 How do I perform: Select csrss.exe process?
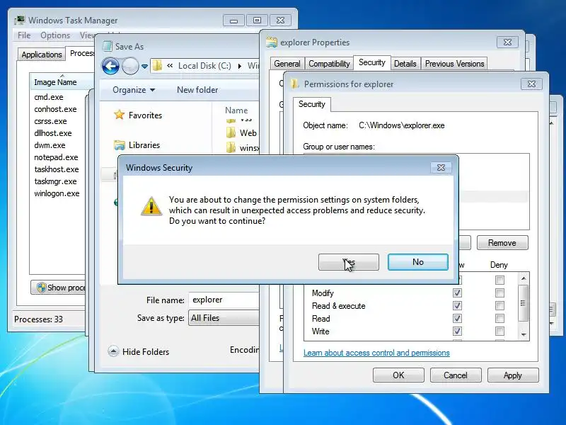click(50, 121)
